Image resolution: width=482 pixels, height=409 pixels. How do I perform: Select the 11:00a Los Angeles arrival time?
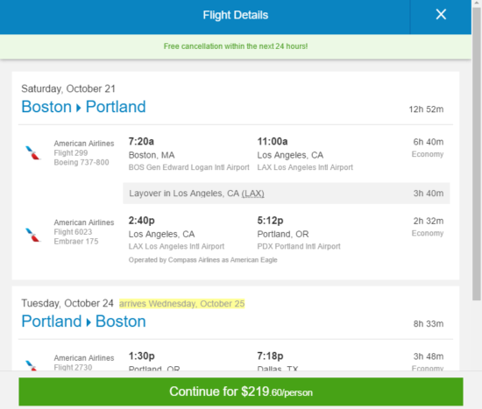click(x=273, y=141)
